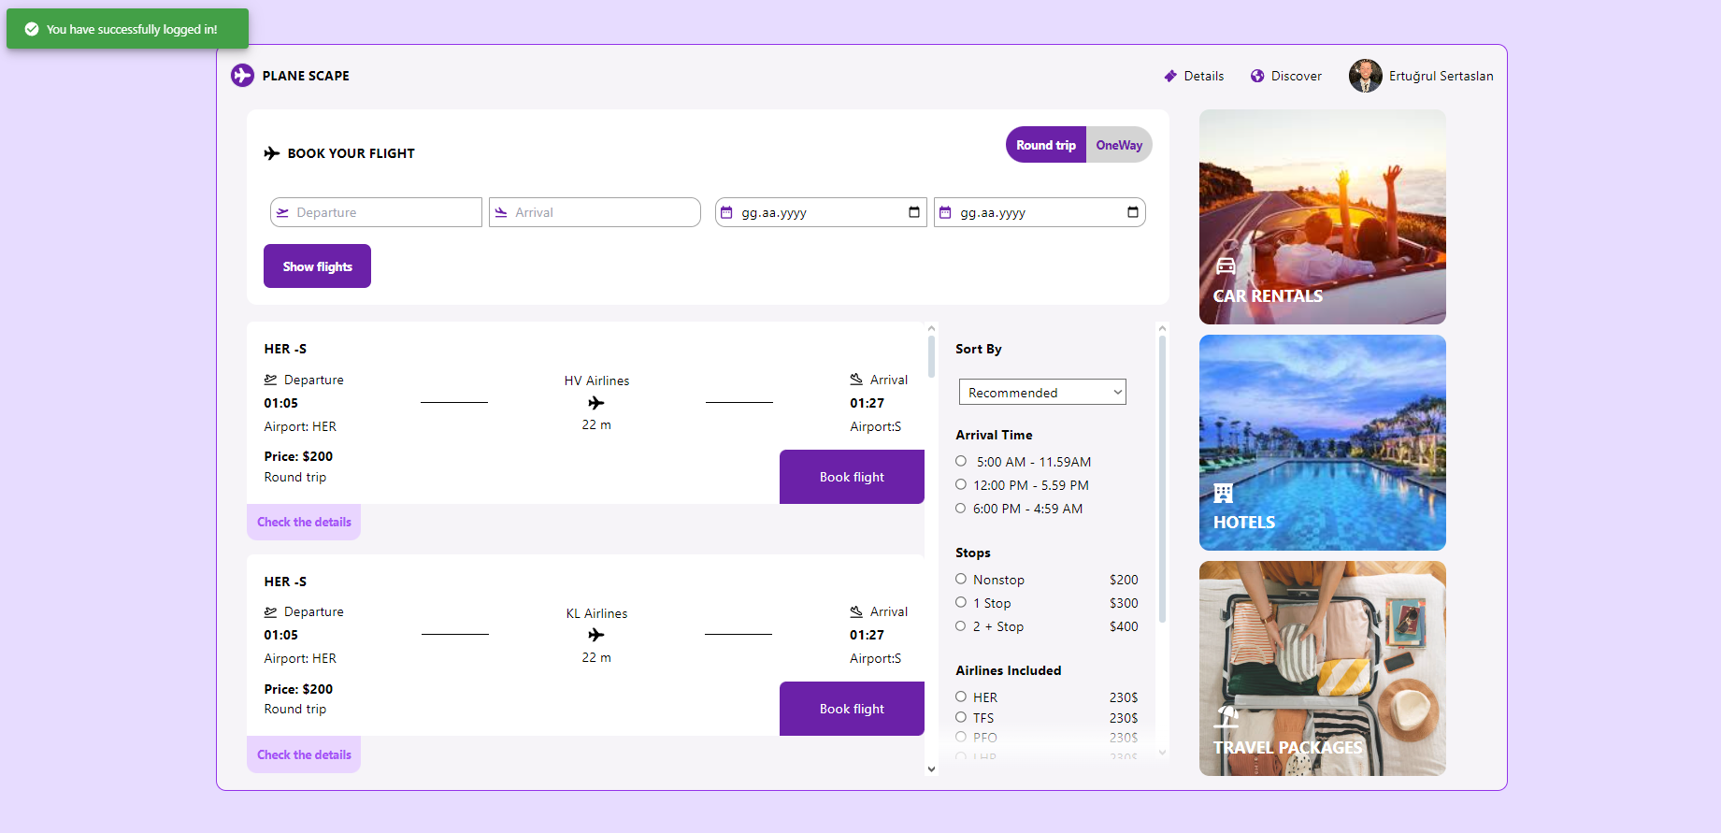
Task: Click the successfully logged in notification
Action: coord(127,29)
